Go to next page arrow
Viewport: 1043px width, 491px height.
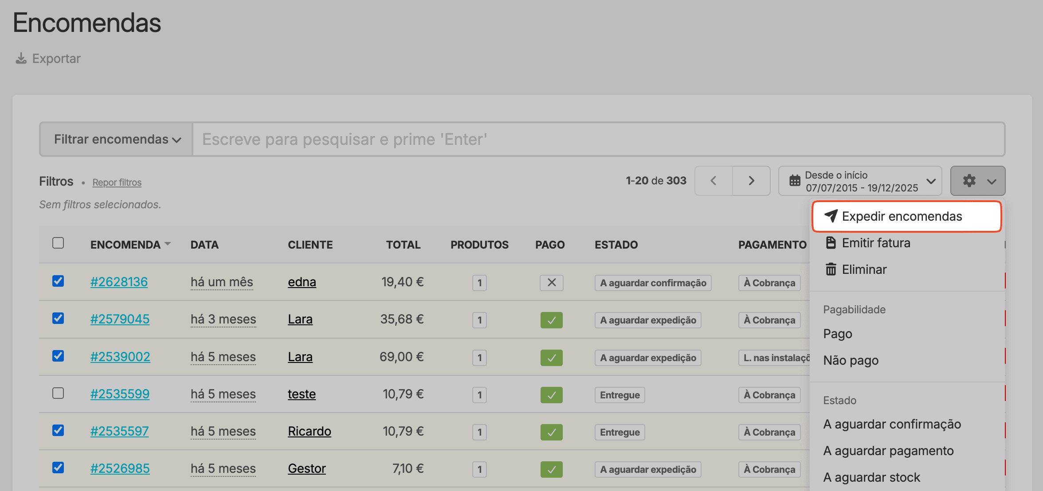pyautogui.click(x=751, y=181)
